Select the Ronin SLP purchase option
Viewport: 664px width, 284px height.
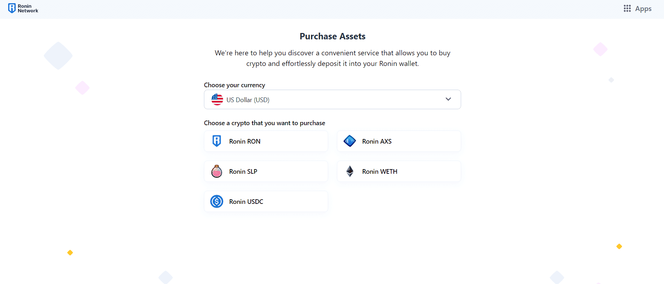pyautogui.click(x=266, y=171)
